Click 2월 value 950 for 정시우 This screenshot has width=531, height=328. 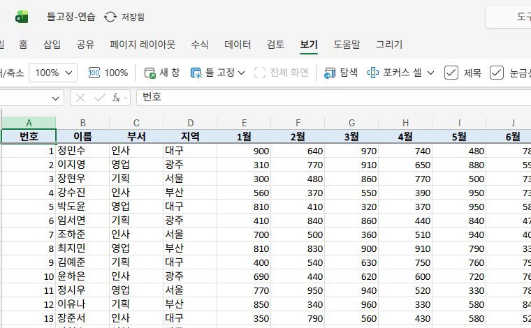(298, 290)
